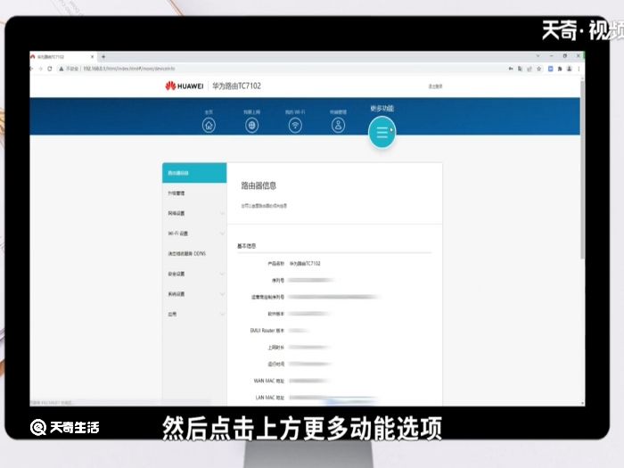The width and height of the screenshot is (624, 468).
Task: Open a new browser tab with plus icon
Action: click(x=103, y=57)
